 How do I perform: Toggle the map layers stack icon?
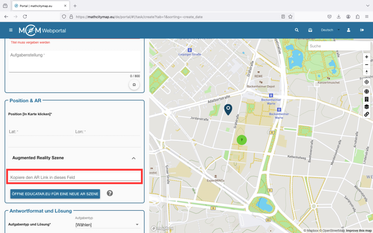(366, 107)
